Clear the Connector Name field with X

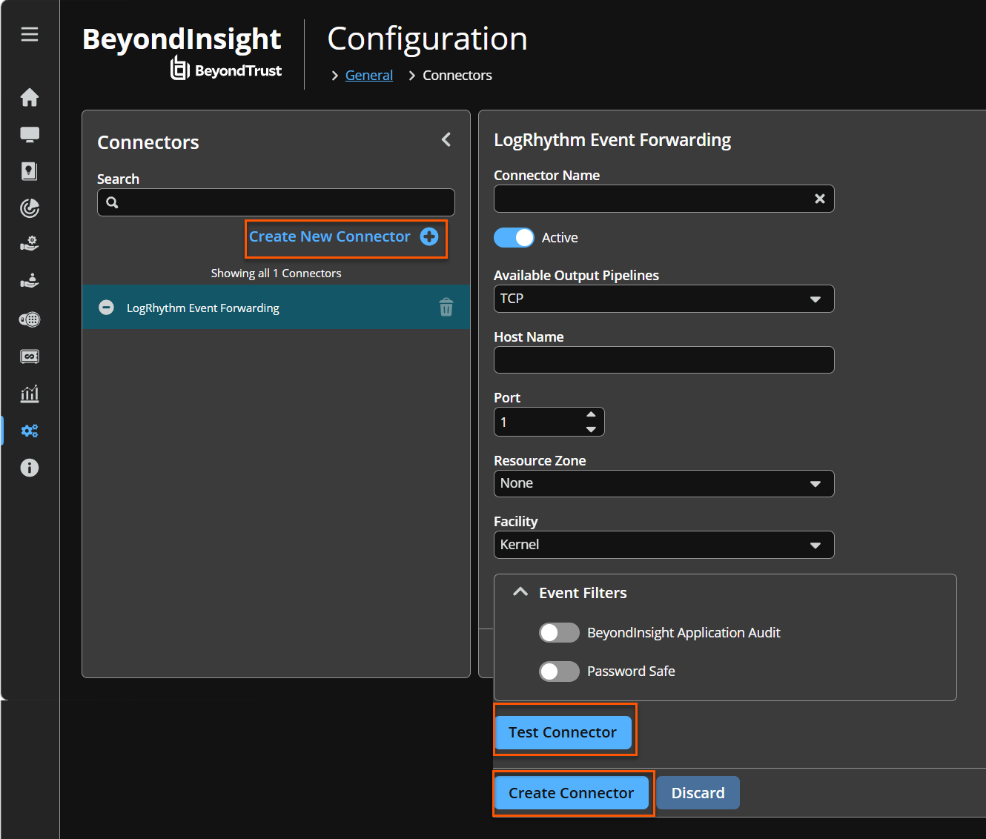[820, 199]
